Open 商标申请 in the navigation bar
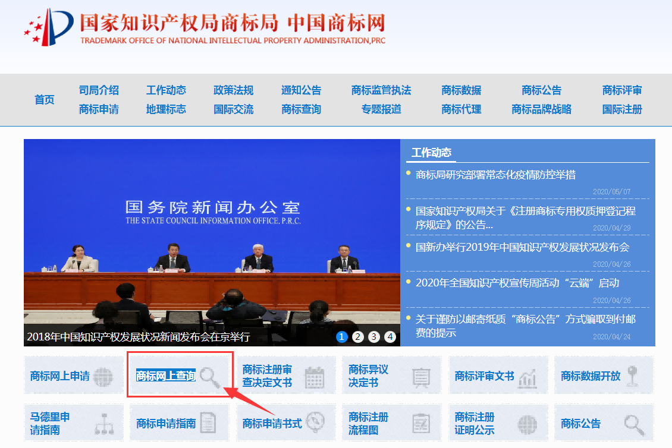This screenshot has width=672, height=448. pos(99,109)
